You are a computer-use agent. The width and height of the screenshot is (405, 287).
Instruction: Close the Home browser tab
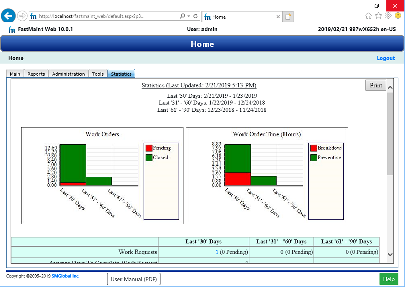tap(278, 17)
